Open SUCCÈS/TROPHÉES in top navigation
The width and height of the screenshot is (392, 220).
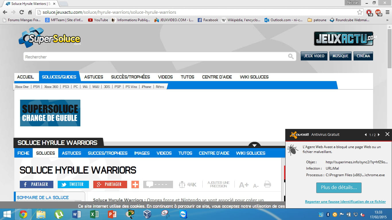tap(131, 77)
